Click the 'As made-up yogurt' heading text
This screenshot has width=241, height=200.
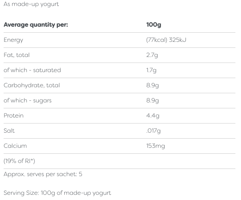click(x=31, y=4)
